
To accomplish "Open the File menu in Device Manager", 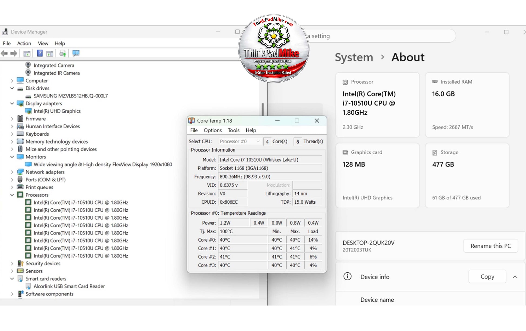I will point(6,43).
